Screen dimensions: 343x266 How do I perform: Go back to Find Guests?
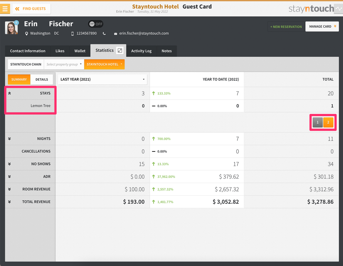tap(31, 9)
